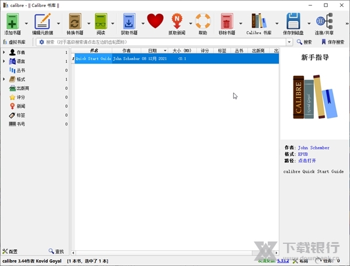Open the John Schember author link

click(x=314, y=148)
